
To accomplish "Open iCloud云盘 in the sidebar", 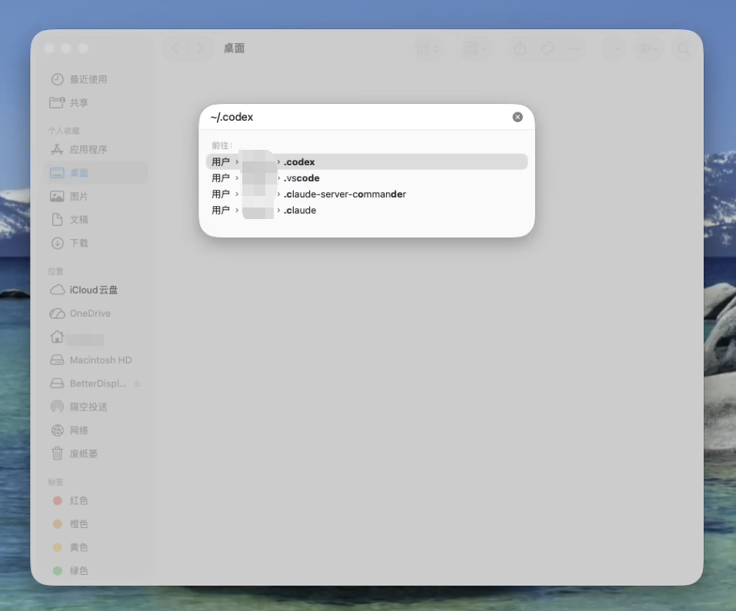I will coord(88,290).
